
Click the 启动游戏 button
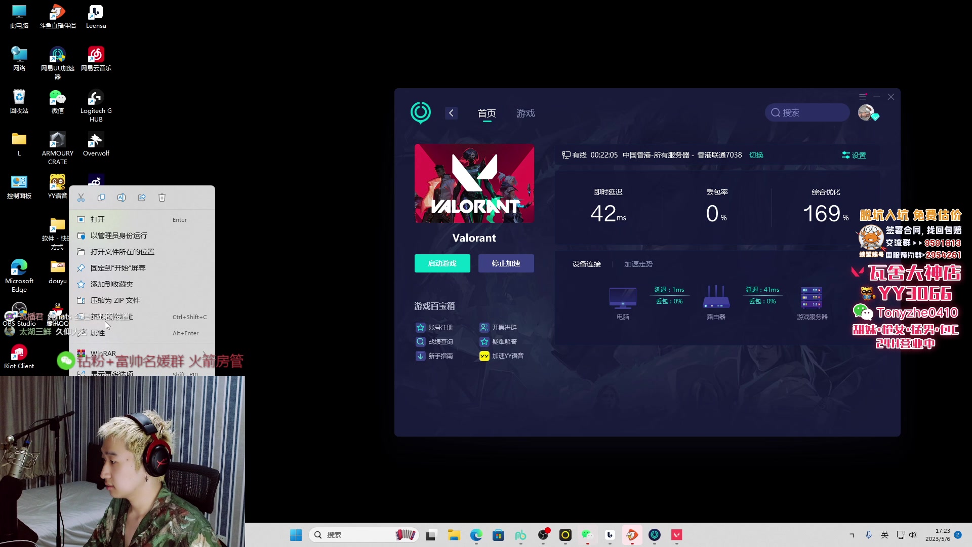point(442,263)
